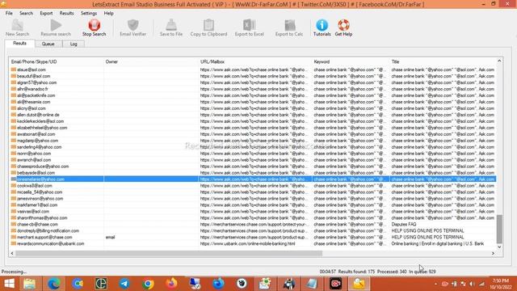Open the Email Verifier tool

tap(132, 27)
